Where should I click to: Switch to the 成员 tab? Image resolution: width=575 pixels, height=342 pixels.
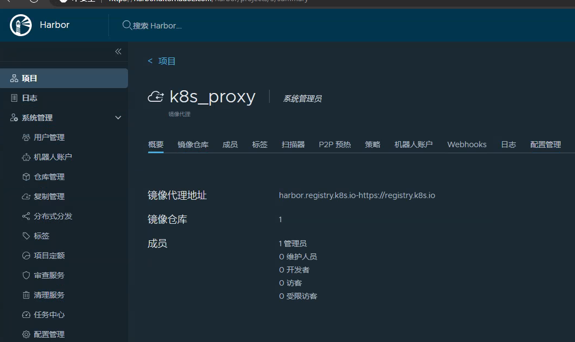point(230,144)
